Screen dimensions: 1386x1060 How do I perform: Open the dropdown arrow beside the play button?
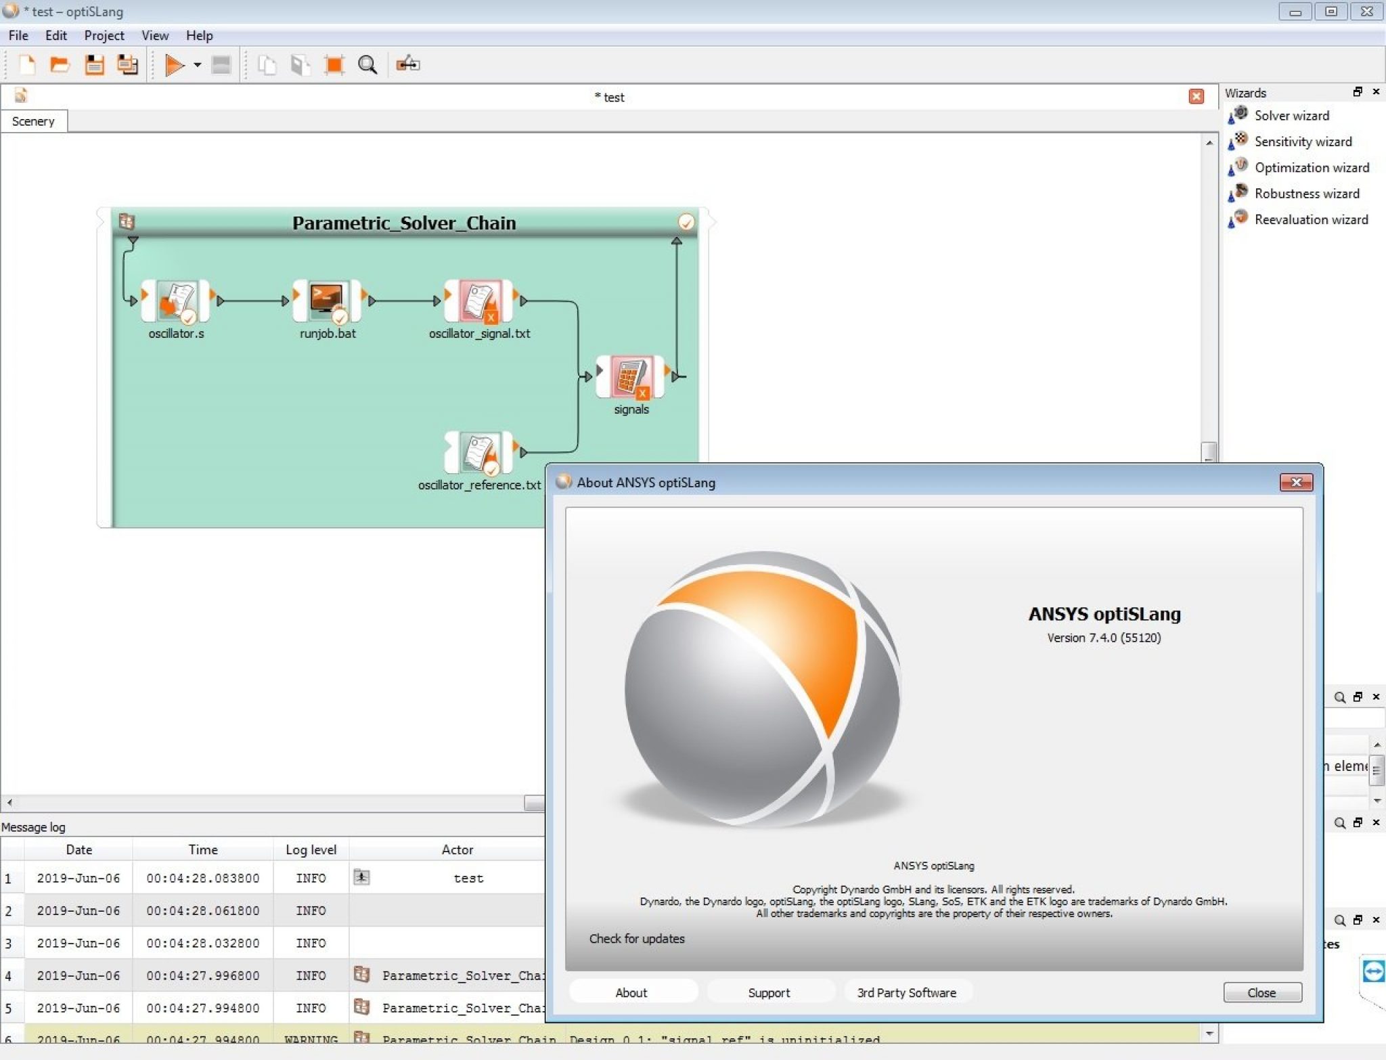[198, 65]
